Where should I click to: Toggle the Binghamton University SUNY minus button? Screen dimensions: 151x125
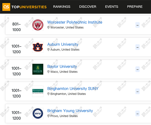click(x=137, y=92)
